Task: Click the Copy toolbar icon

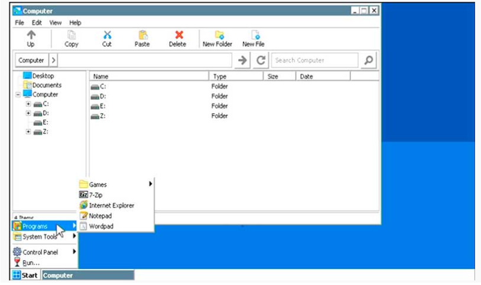Action: 71,35
